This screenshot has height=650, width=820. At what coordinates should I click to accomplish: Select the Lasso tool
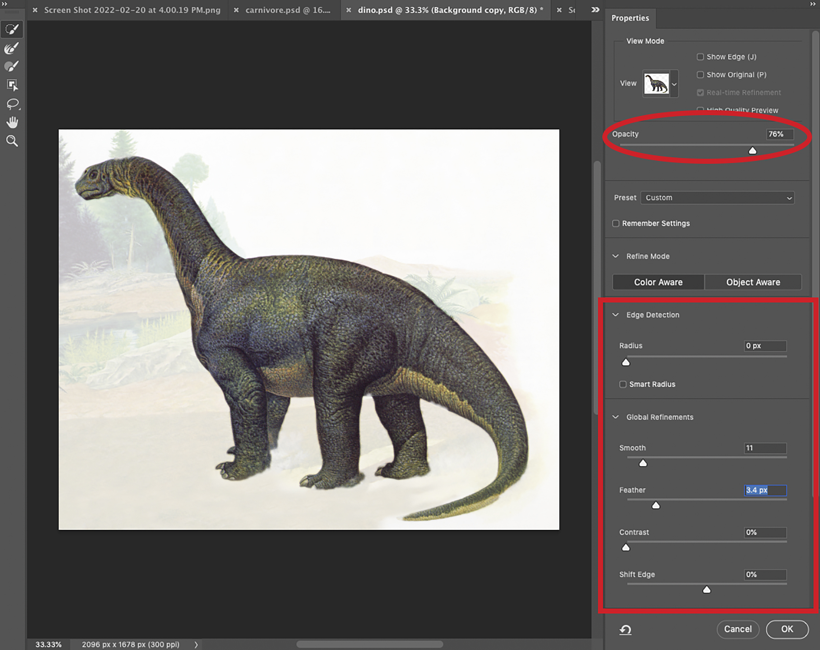click(13, 103)
